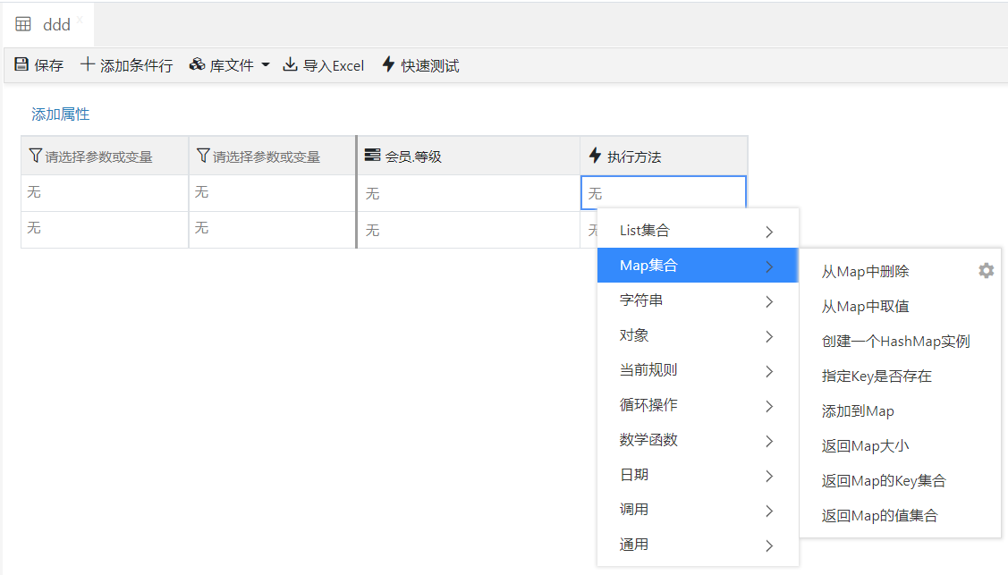This screenshot has height=575, width=1008.
Task: Select 从Map中取值 from submenu
Action: pyautogui.click(x=865, y=307)
